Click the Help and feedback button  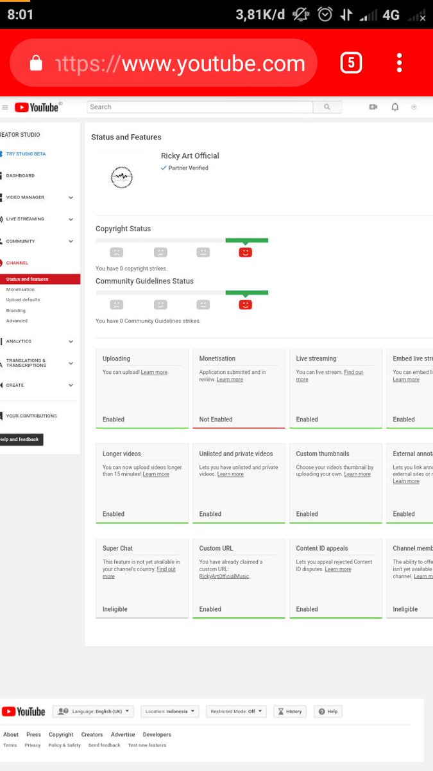click(x=21, y=439)
